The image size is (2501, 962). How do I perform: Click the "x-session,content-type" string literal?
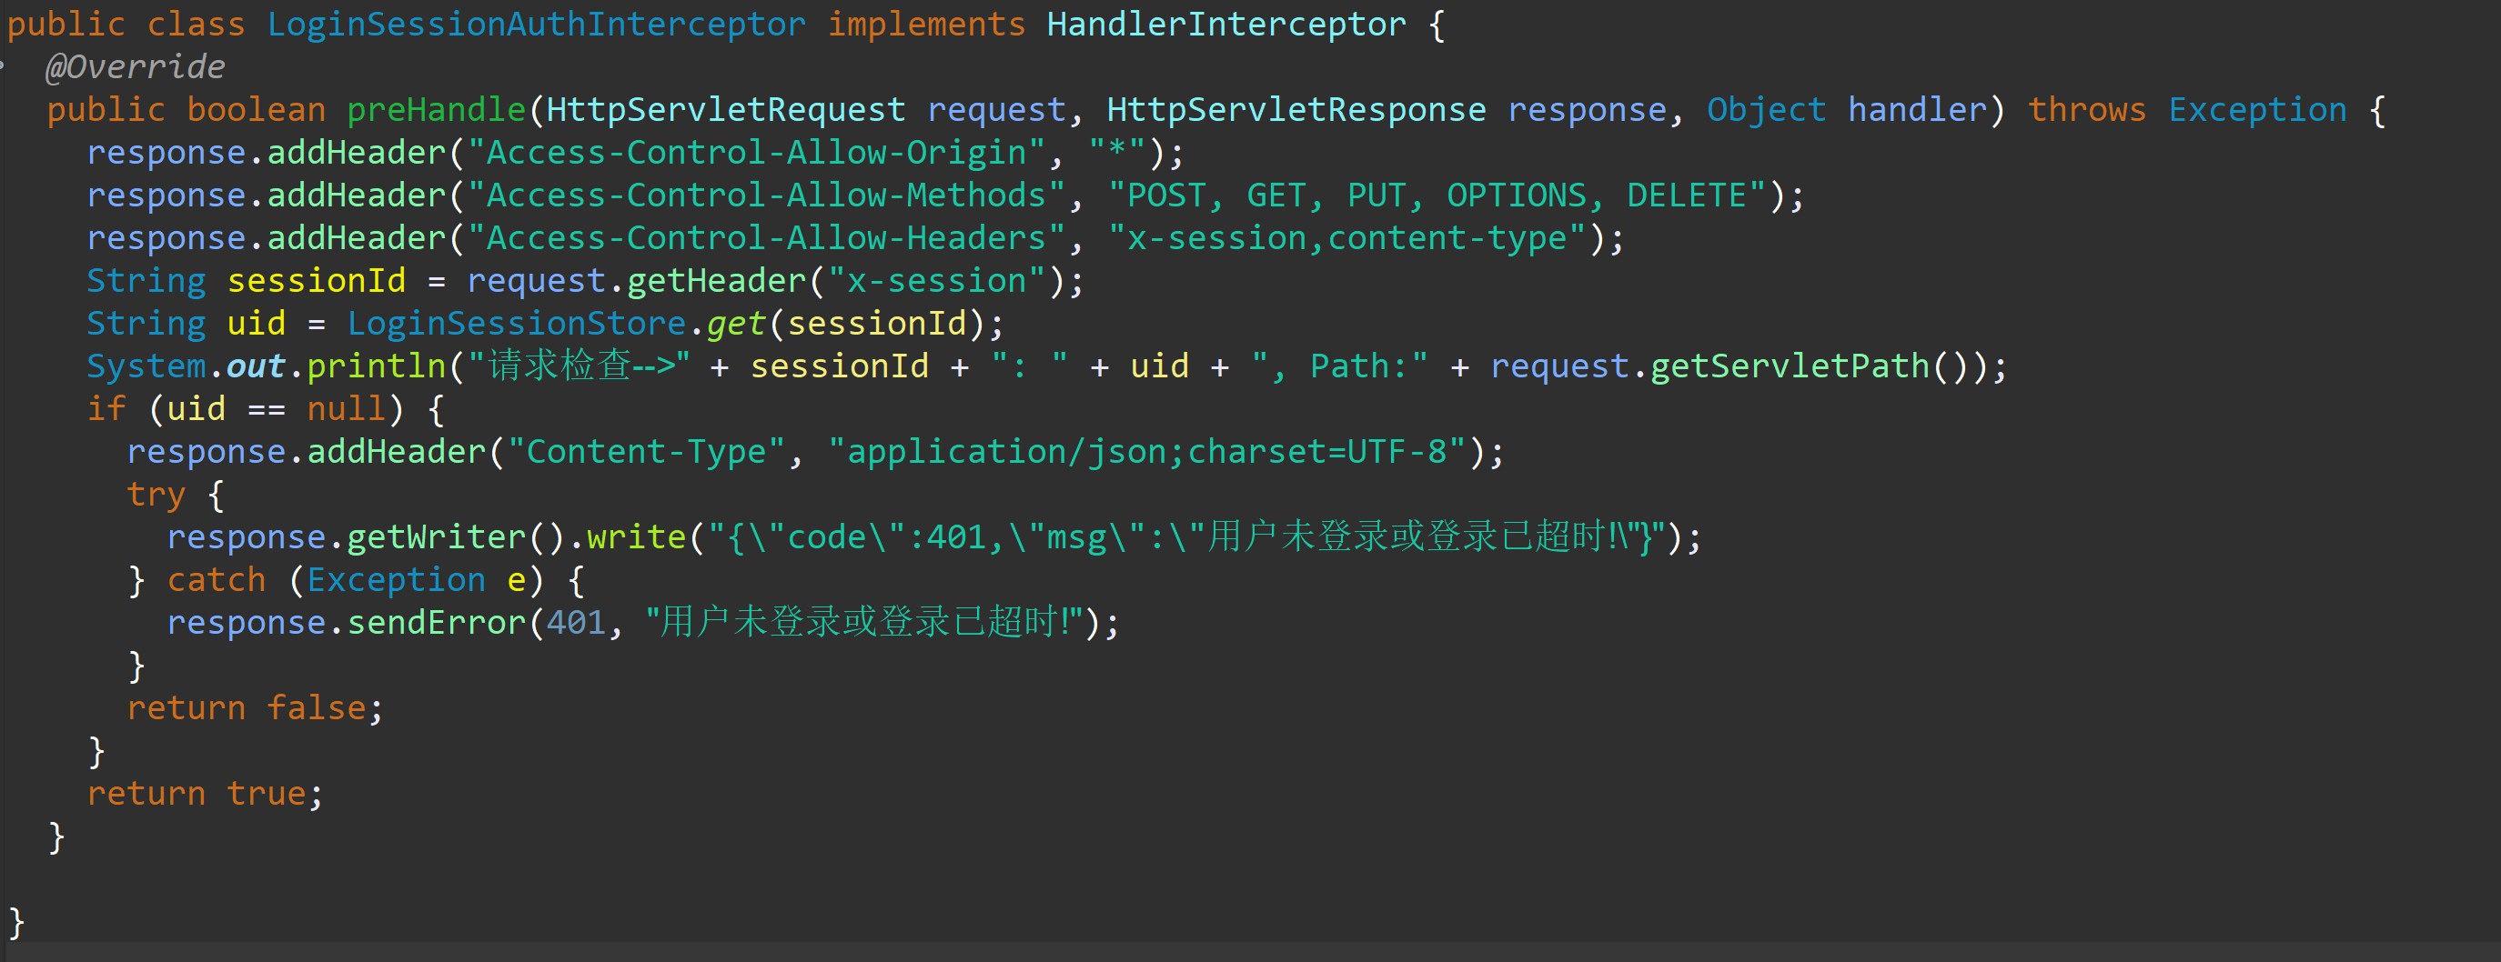(x=1346, y=238)
